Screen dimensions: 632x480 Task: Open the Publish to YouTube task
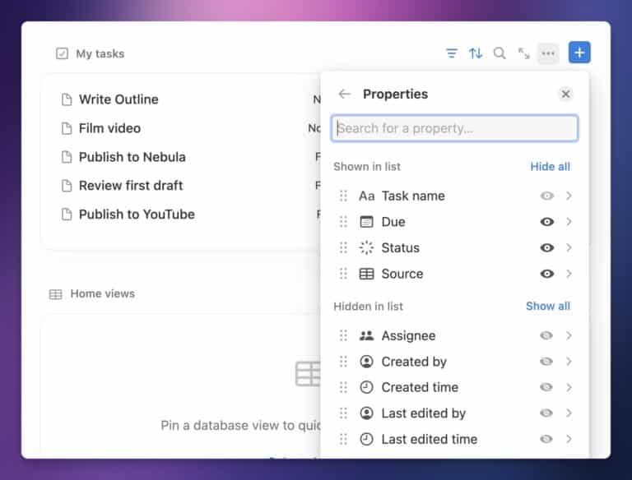click(137, 215)
